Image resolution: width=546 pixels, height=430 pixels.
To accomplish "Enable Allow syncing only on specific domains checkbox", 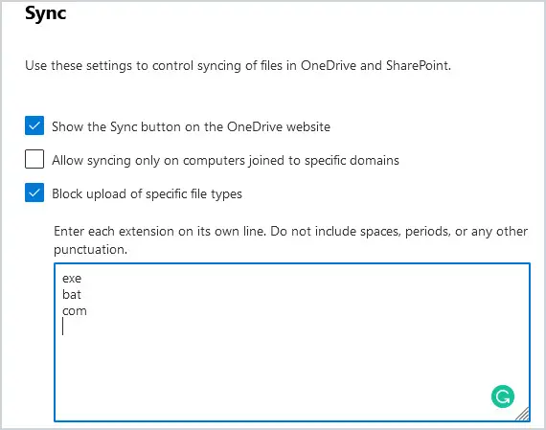I will (x=34, y=159).
